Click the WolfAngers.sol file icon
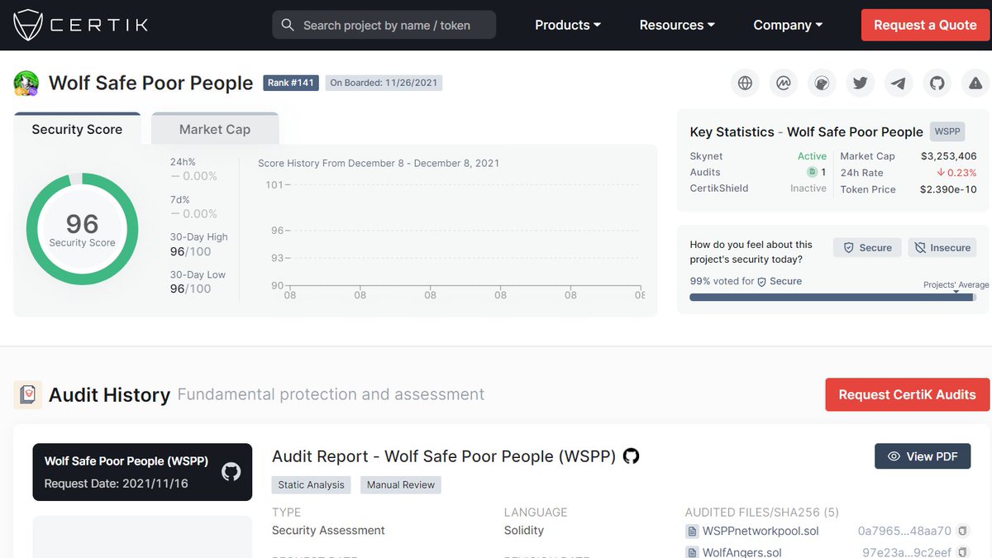 (692, 552)
